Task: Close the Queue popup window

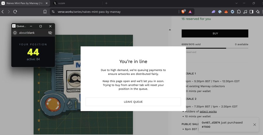Action: (50, 26)
